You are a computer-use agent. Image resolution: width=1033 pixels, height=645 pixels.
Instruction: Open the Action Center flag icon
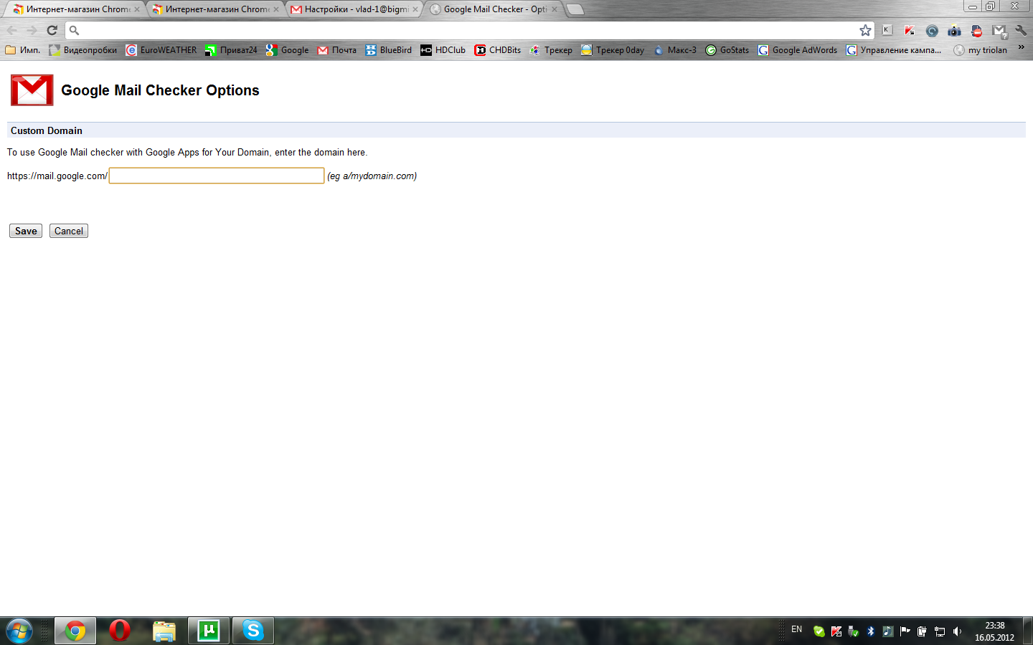pos(905,631)
